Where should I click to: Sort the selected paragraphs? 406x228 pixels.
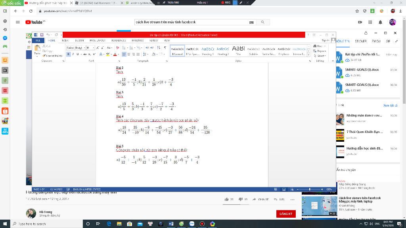(x=159, y=48)
